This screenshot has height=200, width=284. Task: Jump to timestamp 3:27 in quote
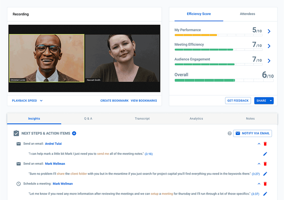tap(256, 174)
